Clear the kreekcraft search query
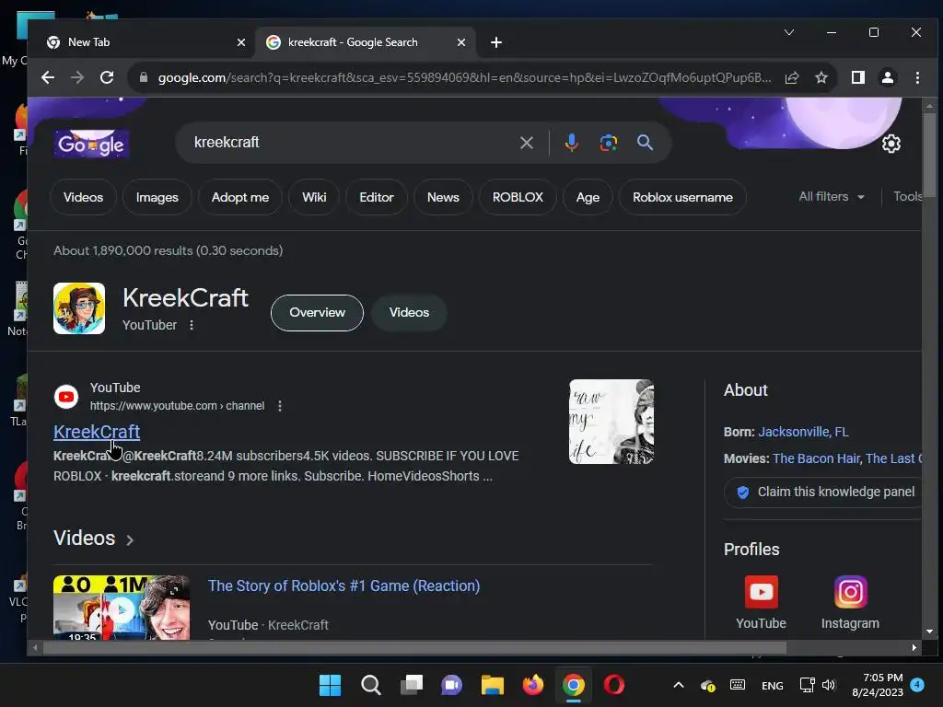This screenshot has width=943, height=707. click(526, 143)
